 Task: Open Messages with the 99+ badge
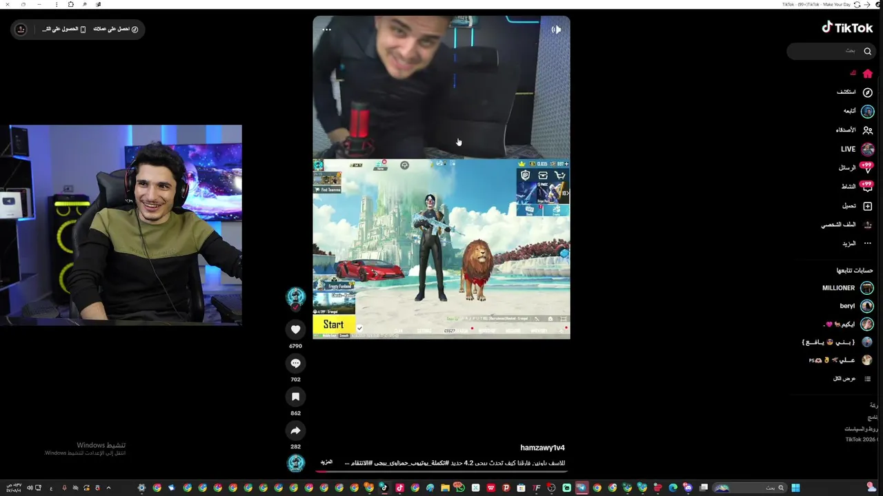pos(857,167)
